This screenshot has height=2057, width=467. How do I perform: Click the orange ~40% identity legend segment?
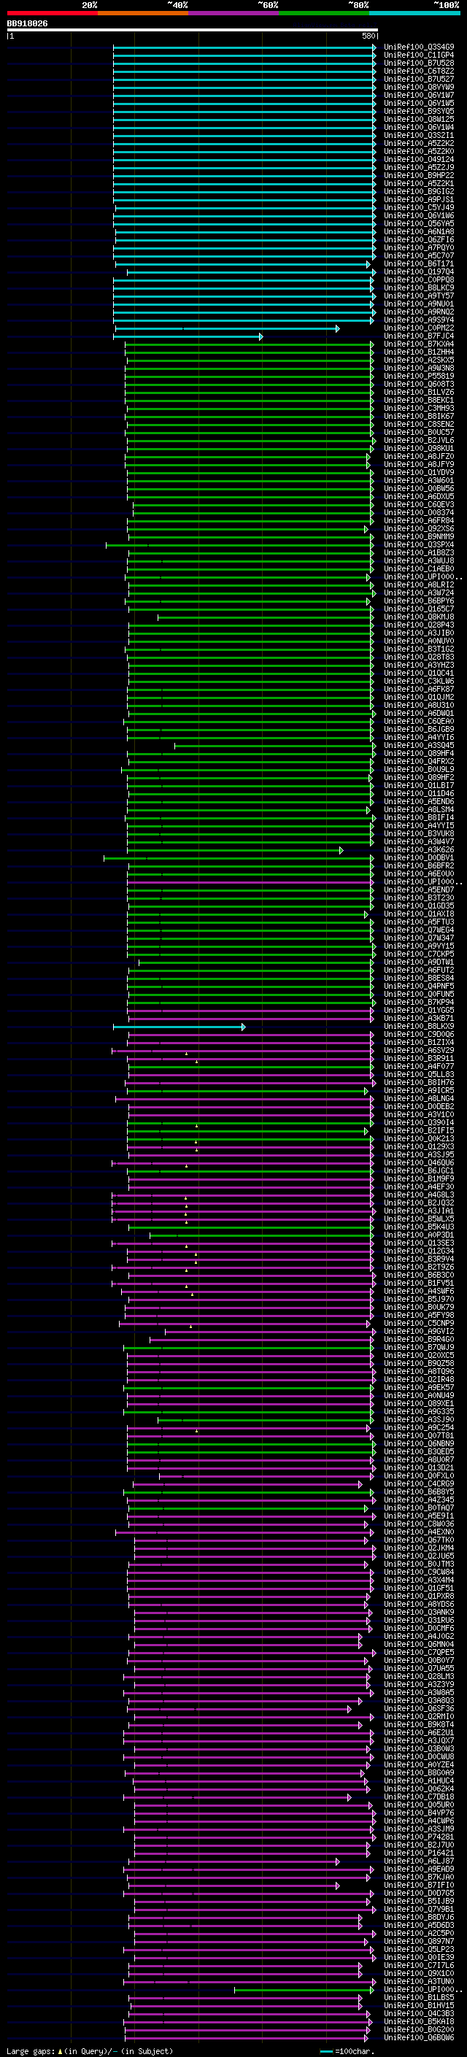143,13
